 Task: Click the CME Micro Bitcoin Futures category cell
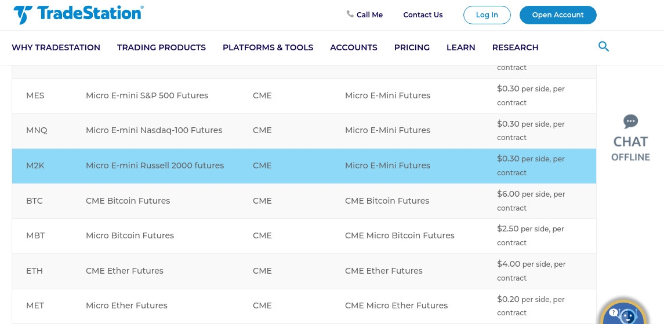point(400,235)
